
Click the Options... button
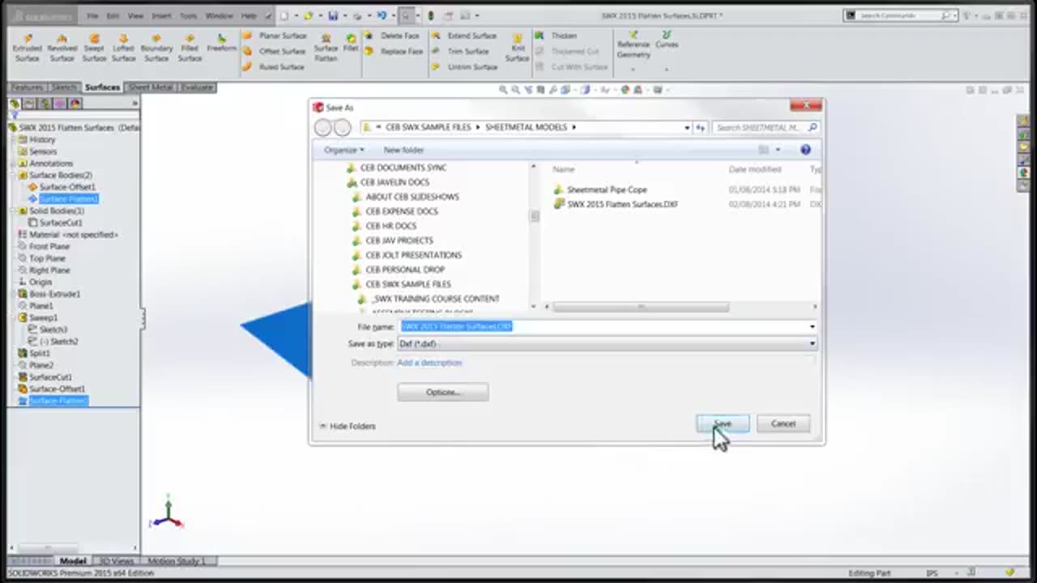click(x=442, y=392)
